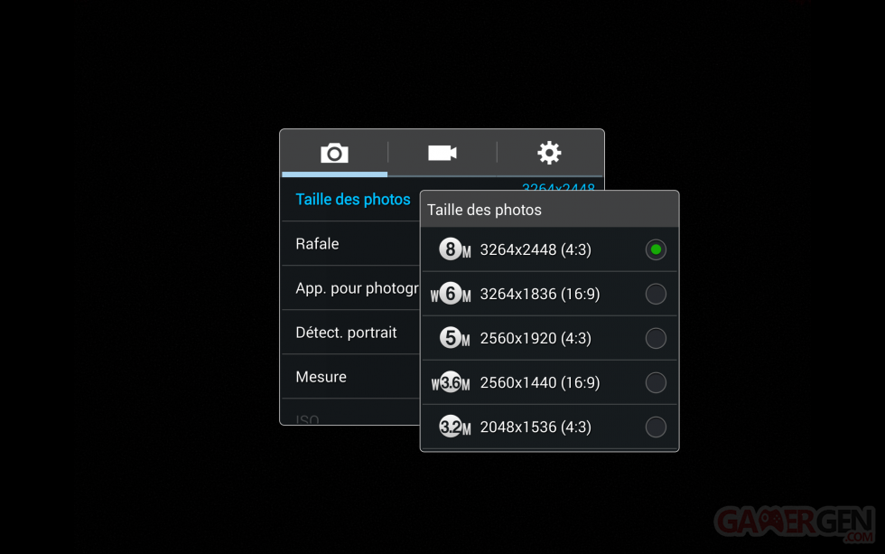Open the Taille des photos setting
This screenshot has height=554, width=885.
click(x=352, y=199)
